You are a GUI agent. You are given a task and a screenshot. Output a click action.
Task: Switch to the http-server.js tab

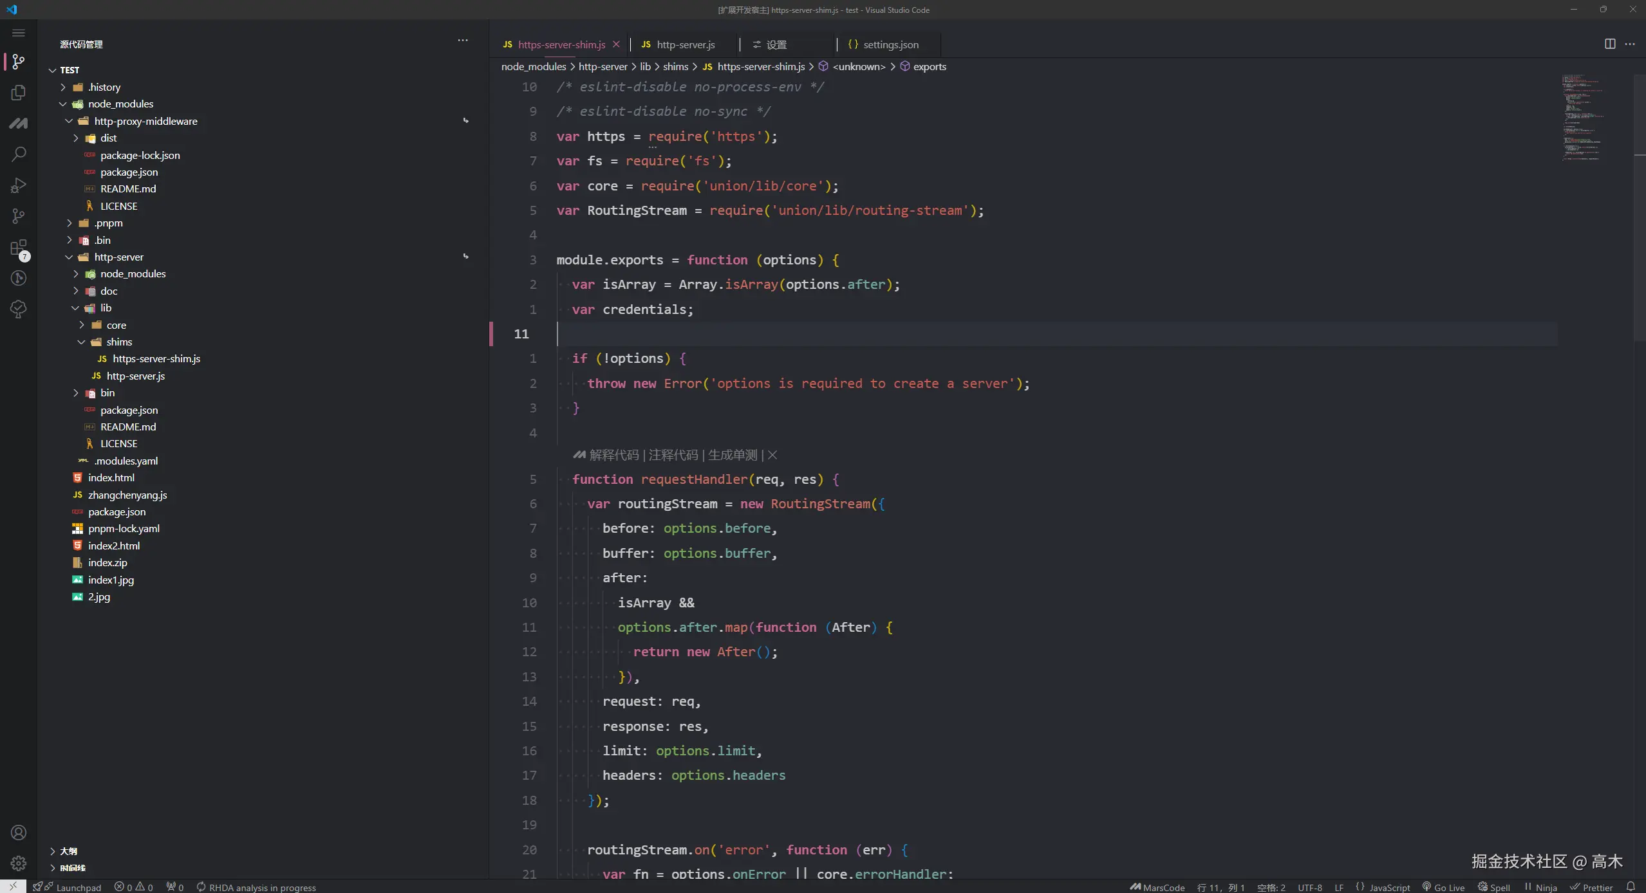tap(685, 44)
